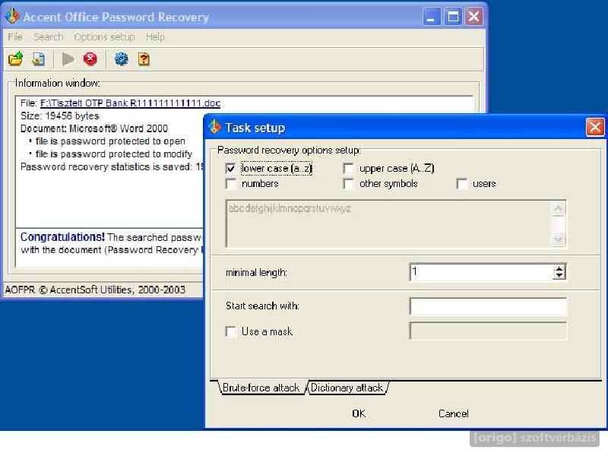Maximize the Accent Office Password Recovery window
The image size is (608, 456).
(453, 17)
